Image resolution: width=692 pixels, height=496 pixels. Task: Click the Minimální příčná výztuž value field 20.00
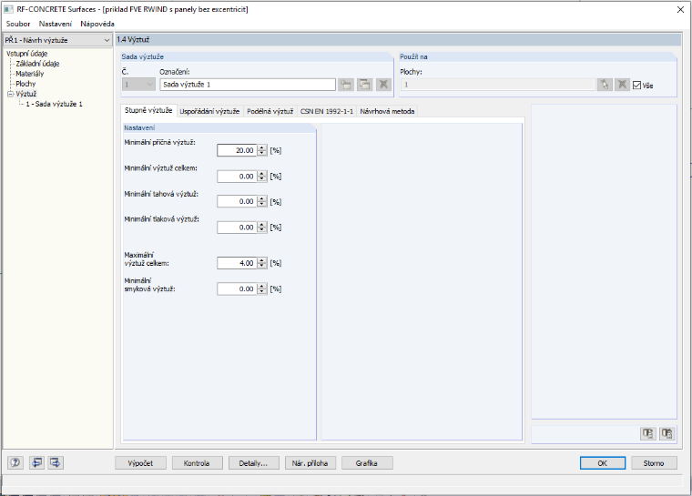237,150
